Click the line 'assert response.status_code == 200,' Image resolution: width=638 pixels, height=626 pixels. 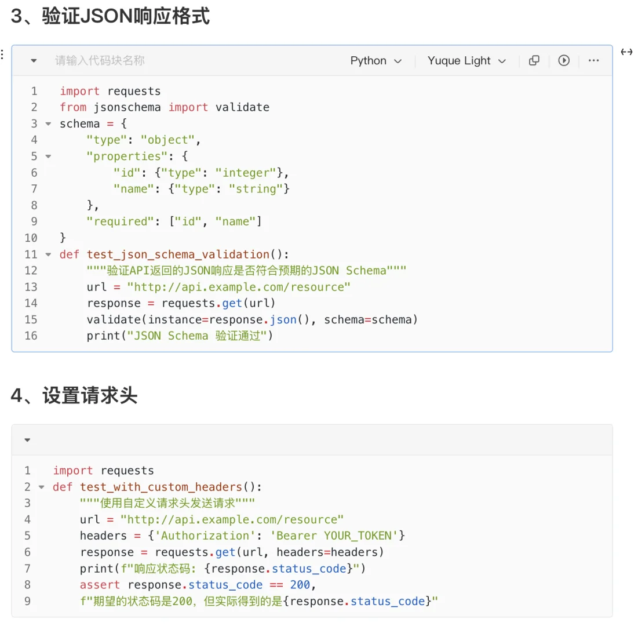click(198, 585)
